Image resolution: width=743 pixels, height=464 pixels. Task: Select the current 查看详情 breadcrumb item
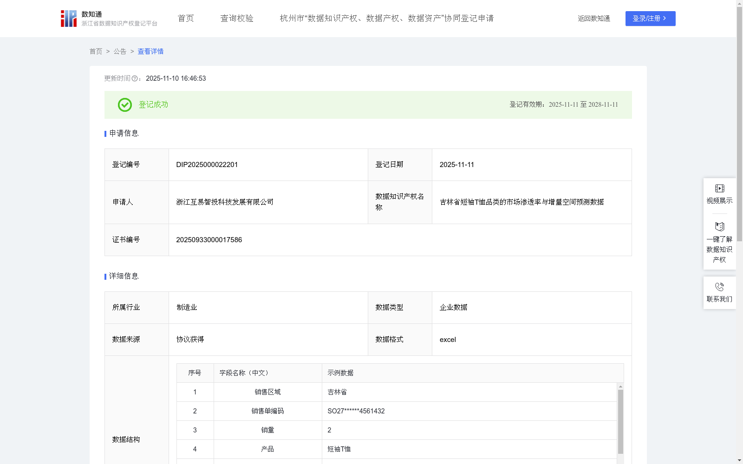150,52
